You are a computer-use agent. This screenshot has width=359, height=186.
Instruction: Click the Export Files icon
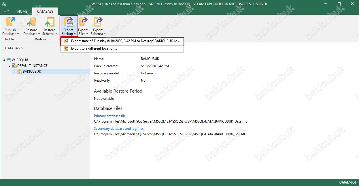(83, 22)
